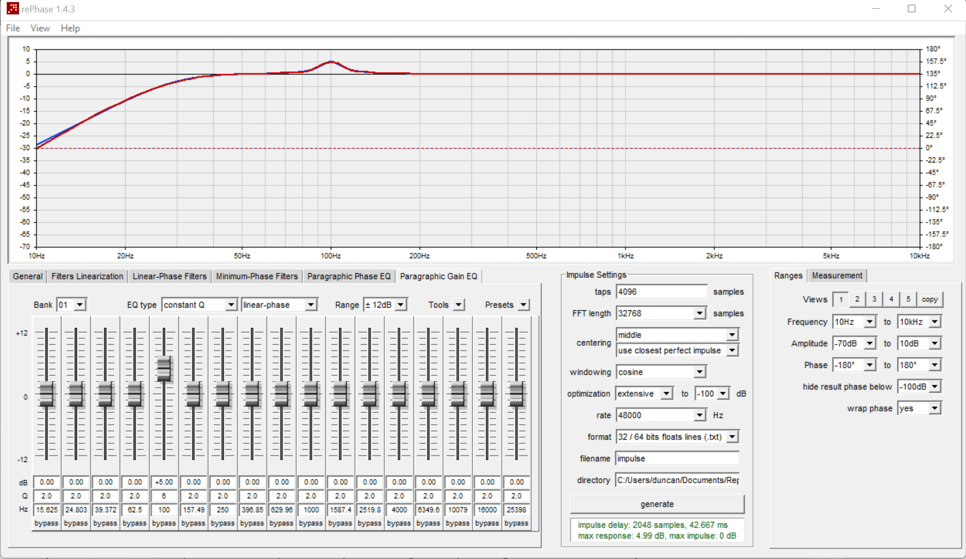Click the rePhase app icon in title bar

pos(12,9)
